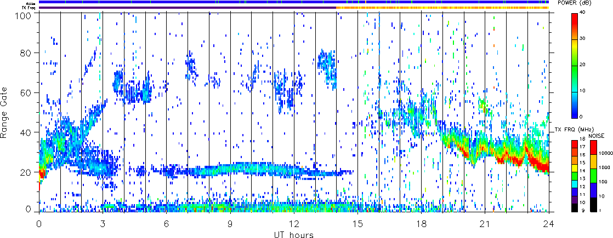Click the purple TX Freq strip above plot
Image resolution: width=613 pixels, height=238 pixels.
point(188,8)
